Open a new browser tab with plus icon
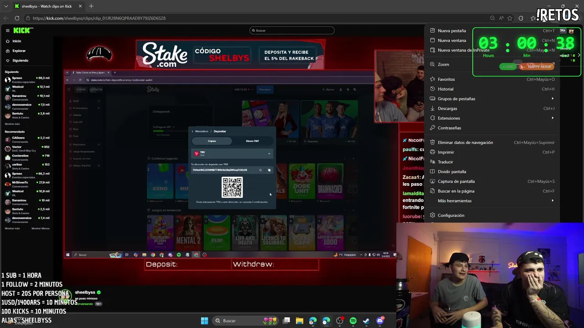Viewport: 584px width, 328px height. 91,6
